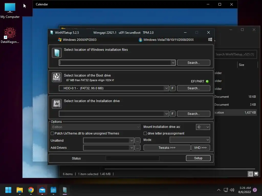Click the Windows installation files icon

[57, 53]
